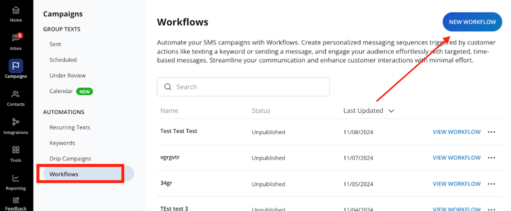Click the Status column header

pyautogui.click(x=261, y=111)
